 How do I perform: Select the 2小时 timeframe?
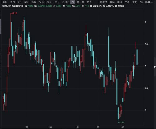click(x=66, y=2)
